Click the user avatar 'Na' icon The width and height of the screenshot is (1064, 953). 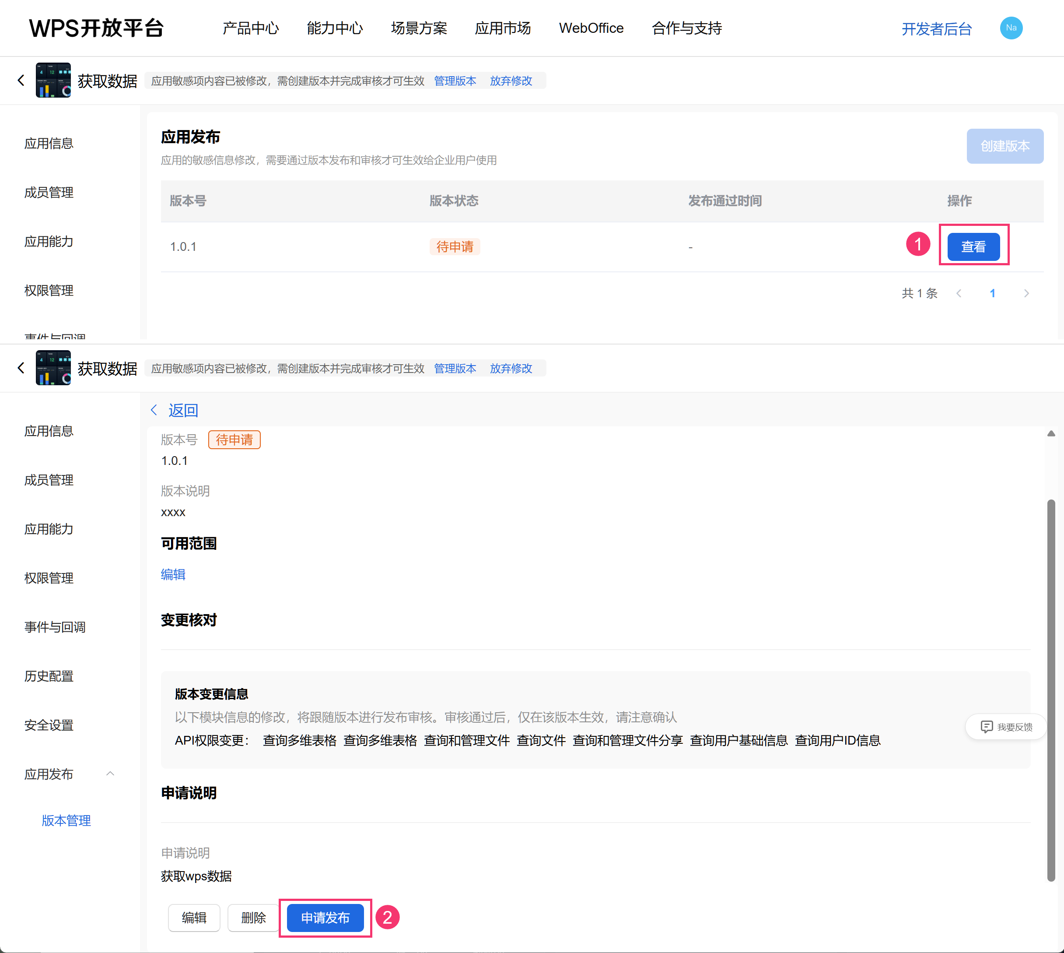coord(1011,28)
